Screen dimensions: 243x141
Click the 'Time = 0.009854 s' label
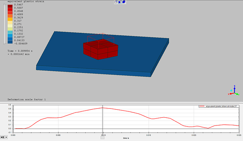(20, 51)
